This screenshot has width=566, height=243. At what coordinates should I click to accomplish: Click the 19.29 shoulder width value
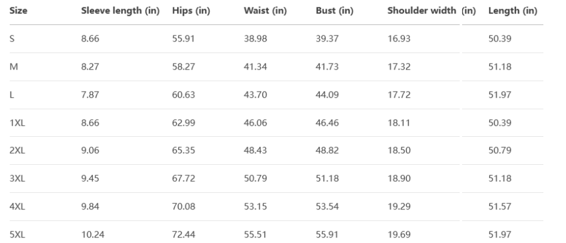pos(399,206)
